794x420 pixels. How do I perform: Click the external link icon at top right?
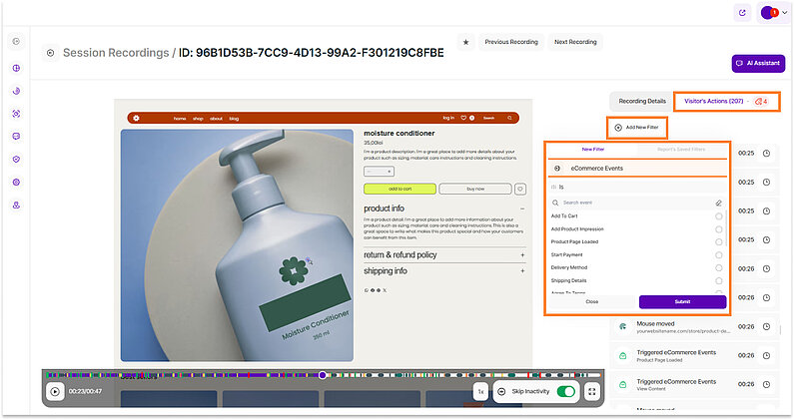(x=741, y=13)
